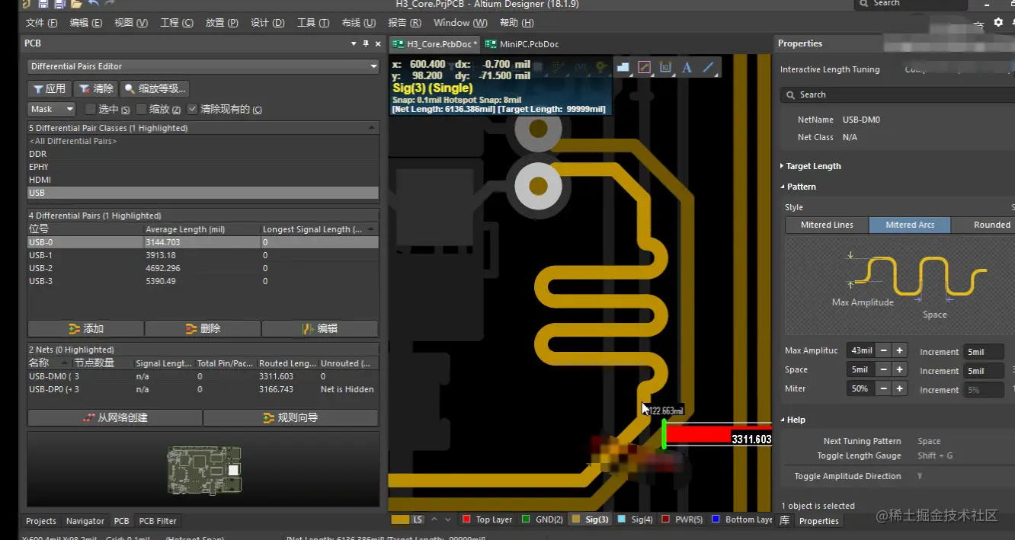Open the Longest Signal Length column arrow

click(371, 229)
